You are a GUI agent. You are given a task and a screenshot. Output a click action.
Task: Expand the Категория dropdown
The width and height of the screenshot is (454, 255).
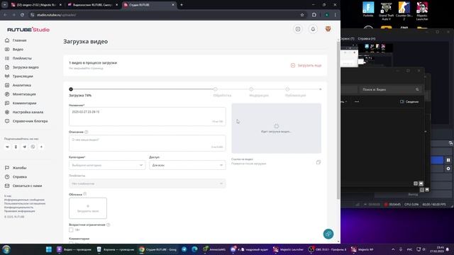coord(107,165)
